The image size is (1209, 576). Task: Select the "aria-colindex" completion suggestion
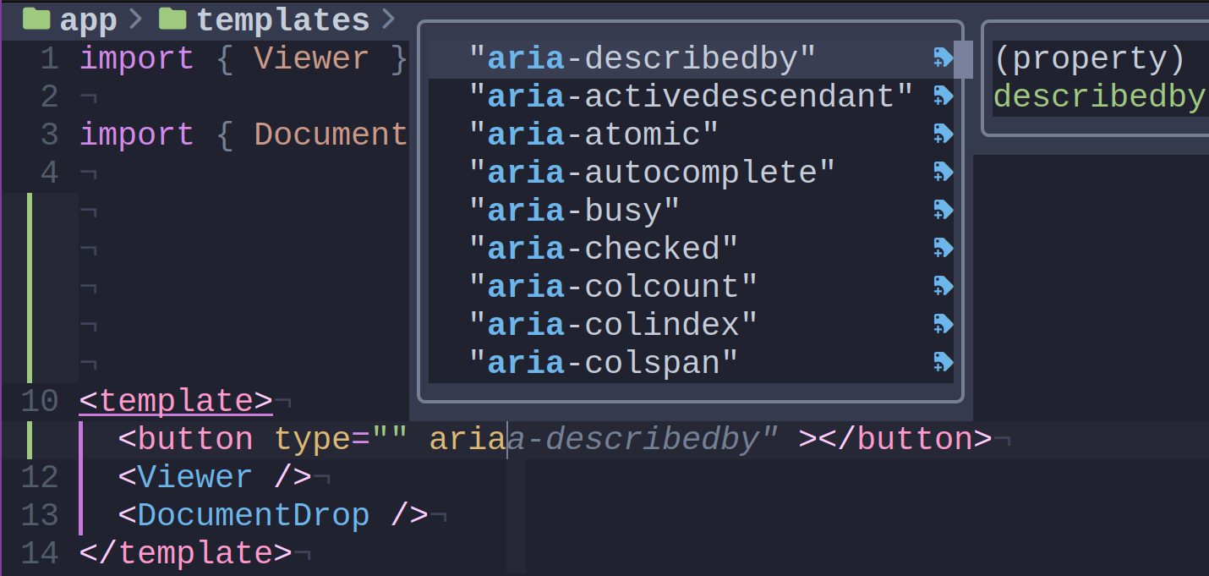coord(611,324)
